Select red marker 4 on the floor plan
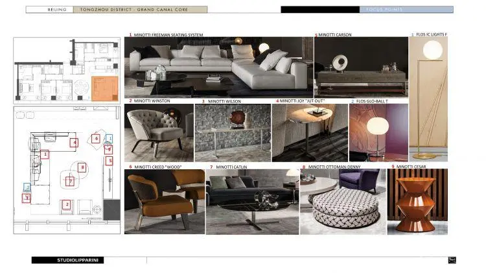The height and width of the screenshot is (273, 486). (x=75, y=142)
